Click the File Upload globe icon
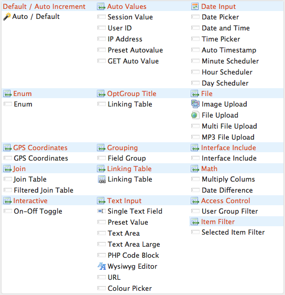The image size is (285, 295). pyautogui.click(x=195, y=115)
